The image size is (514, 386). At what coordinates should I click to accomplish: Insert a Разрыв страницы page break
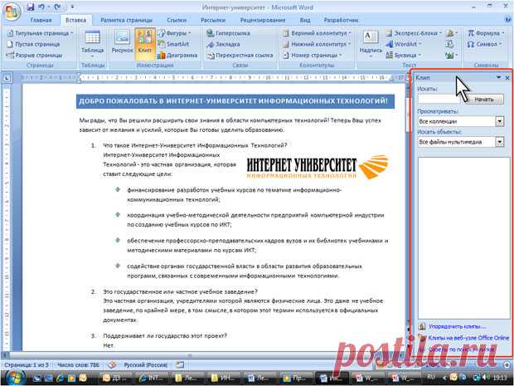35,55
